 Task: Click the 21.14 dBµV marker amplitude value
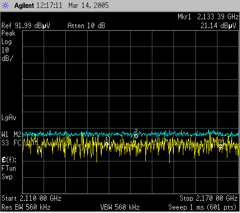tap(218, 26)
